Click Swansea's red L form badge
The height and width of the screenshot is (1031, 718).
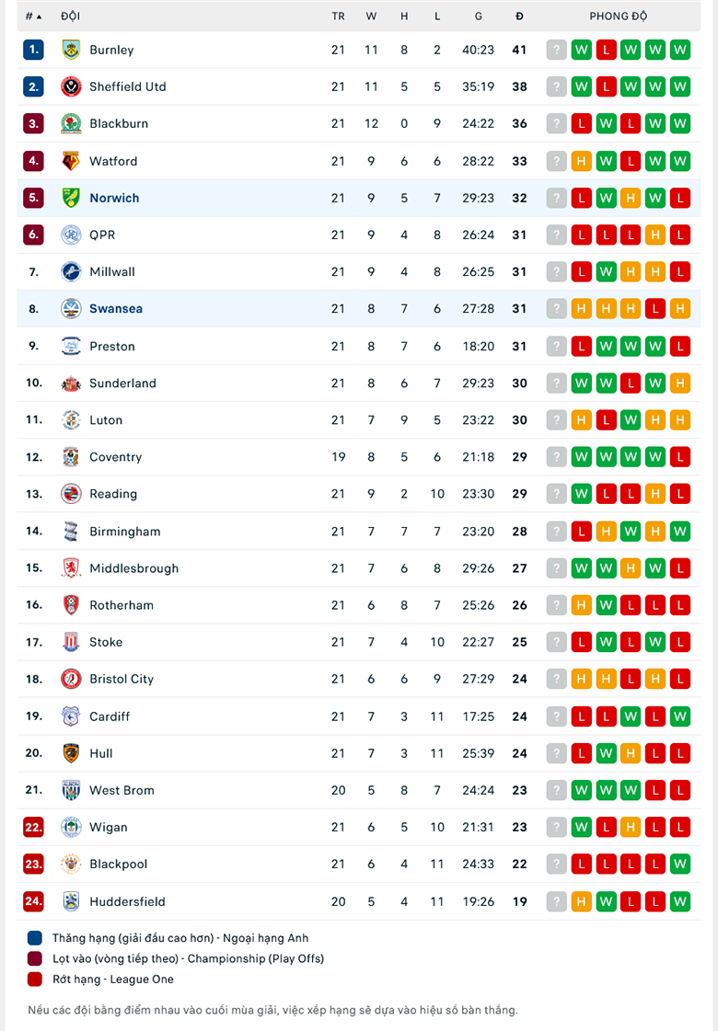[x=654, y=308]
